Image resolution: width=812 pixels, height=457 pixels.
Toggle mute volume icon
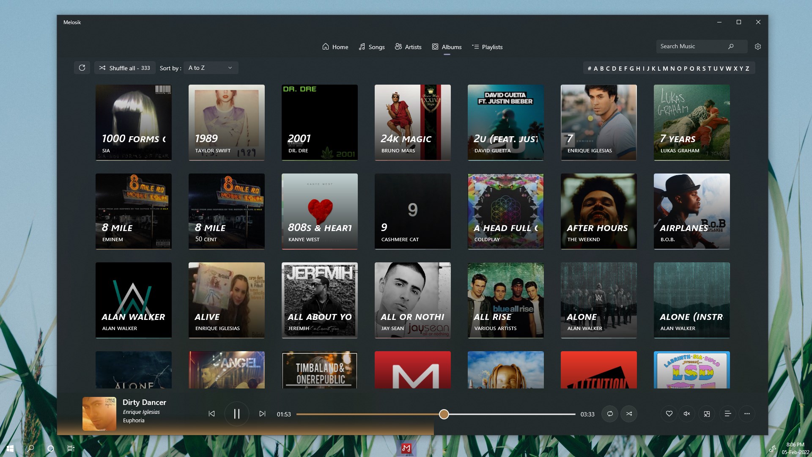687,413
